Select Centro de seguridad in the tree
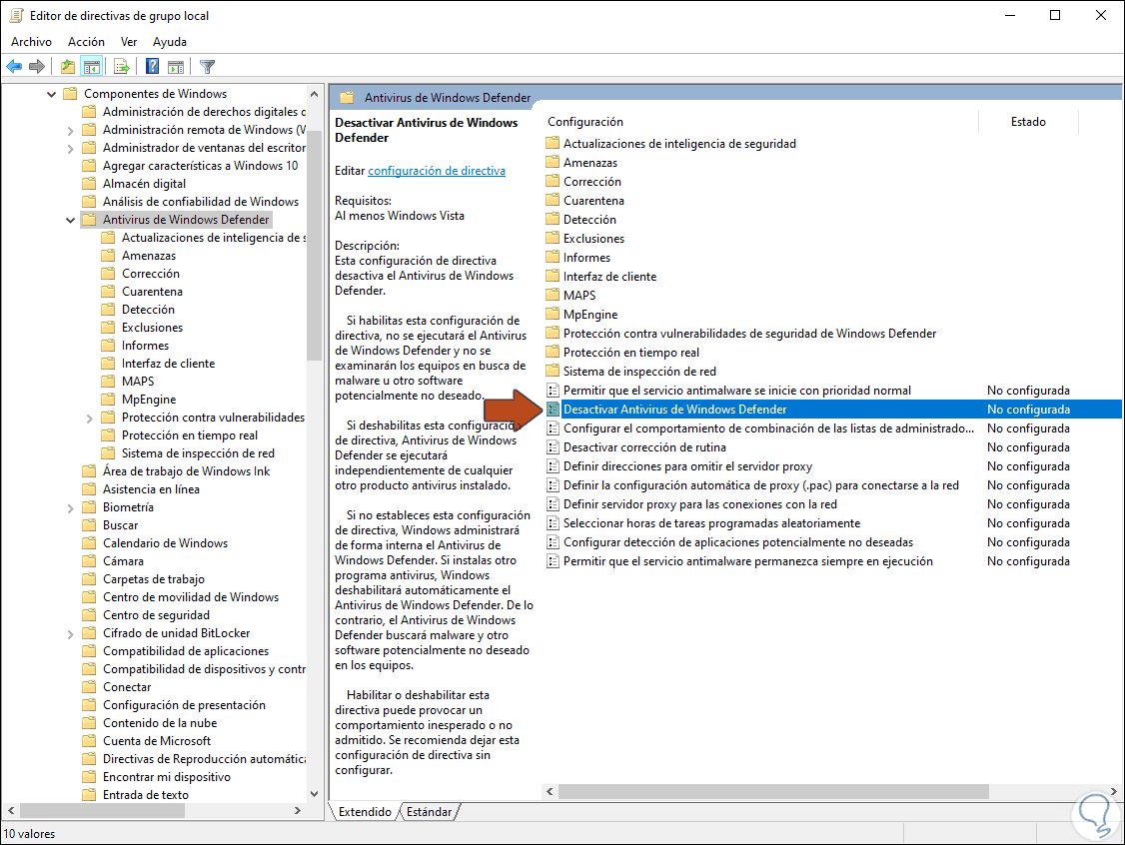Image resolution: width=1125 pixels, height=845 pixels. (157, 615)
